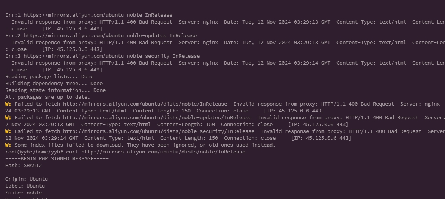Open the Err:2 noble-updates mirror URL
This screenshot has width=445, height=199.
(x=74, y=35)
